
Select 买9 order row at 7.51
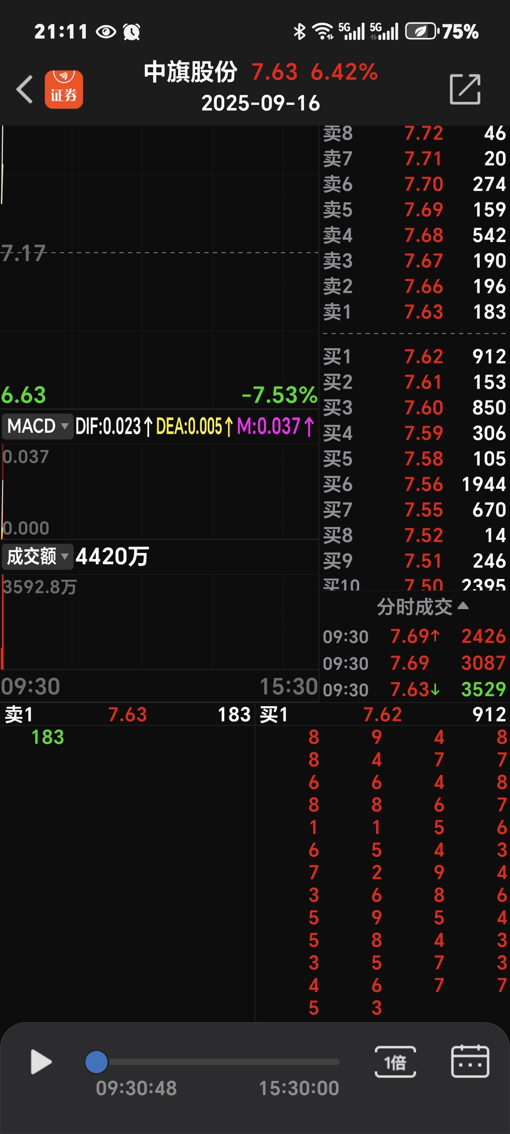pos(414,560)
